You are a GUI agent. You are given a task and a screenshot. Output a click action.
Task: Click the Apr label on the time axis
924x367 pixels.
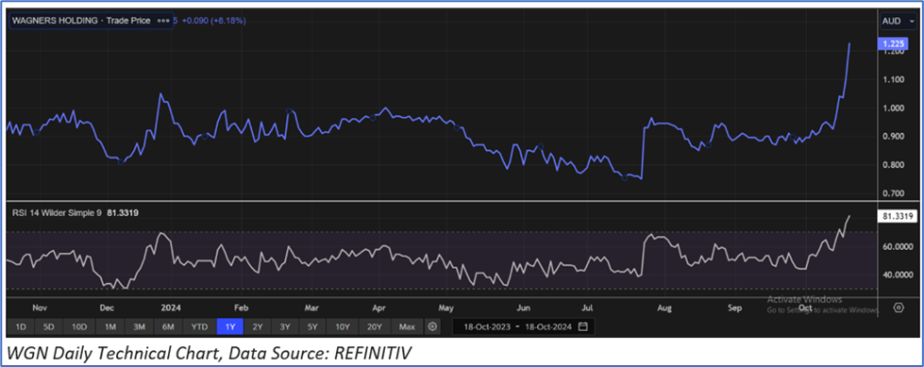point(379,308)
